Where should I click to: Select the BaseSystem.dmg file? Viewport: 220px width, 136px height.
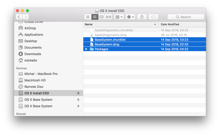145,44
